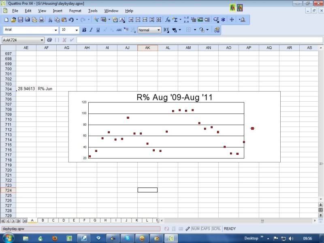Click the go to first sheet tab button
This screenshot has height=243, width=324.
[x=3, y=221]
